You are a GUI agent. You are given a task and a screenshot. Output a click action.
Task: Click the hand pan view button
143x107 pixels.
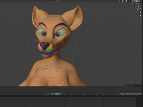click(141, 15)
